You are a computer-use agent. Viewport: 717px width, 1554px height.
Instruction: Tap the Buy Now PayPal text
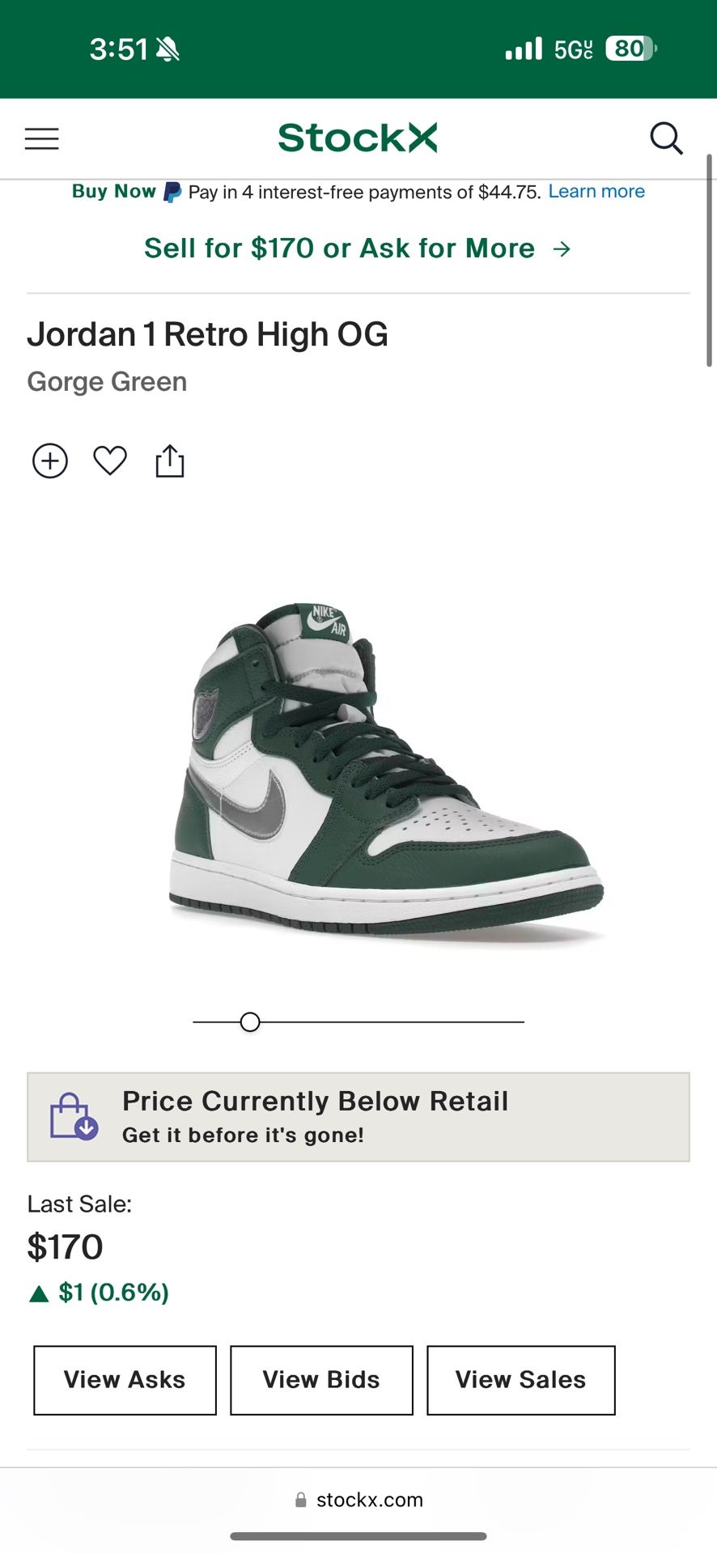[x=113, y=192]
